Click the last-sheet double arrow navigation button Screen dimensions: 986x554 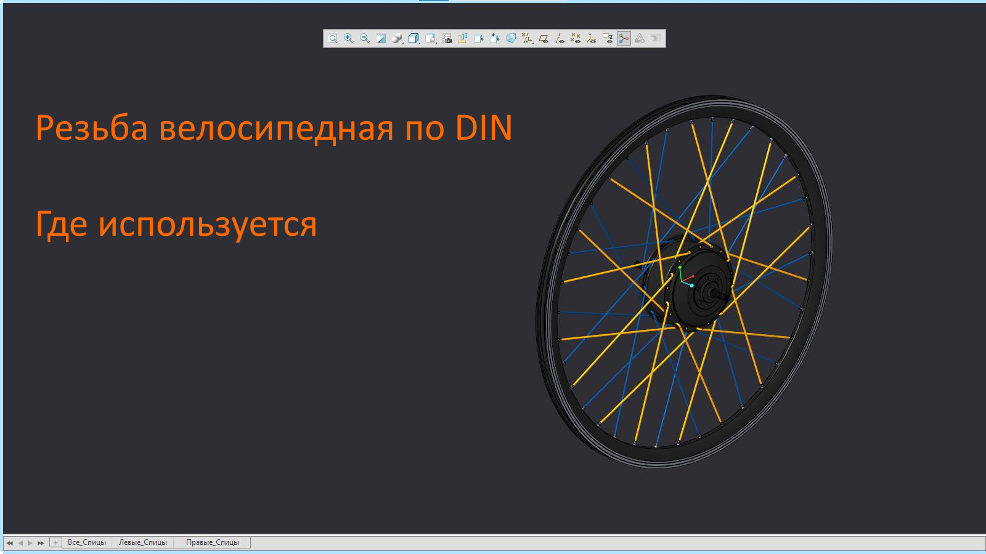40,543
